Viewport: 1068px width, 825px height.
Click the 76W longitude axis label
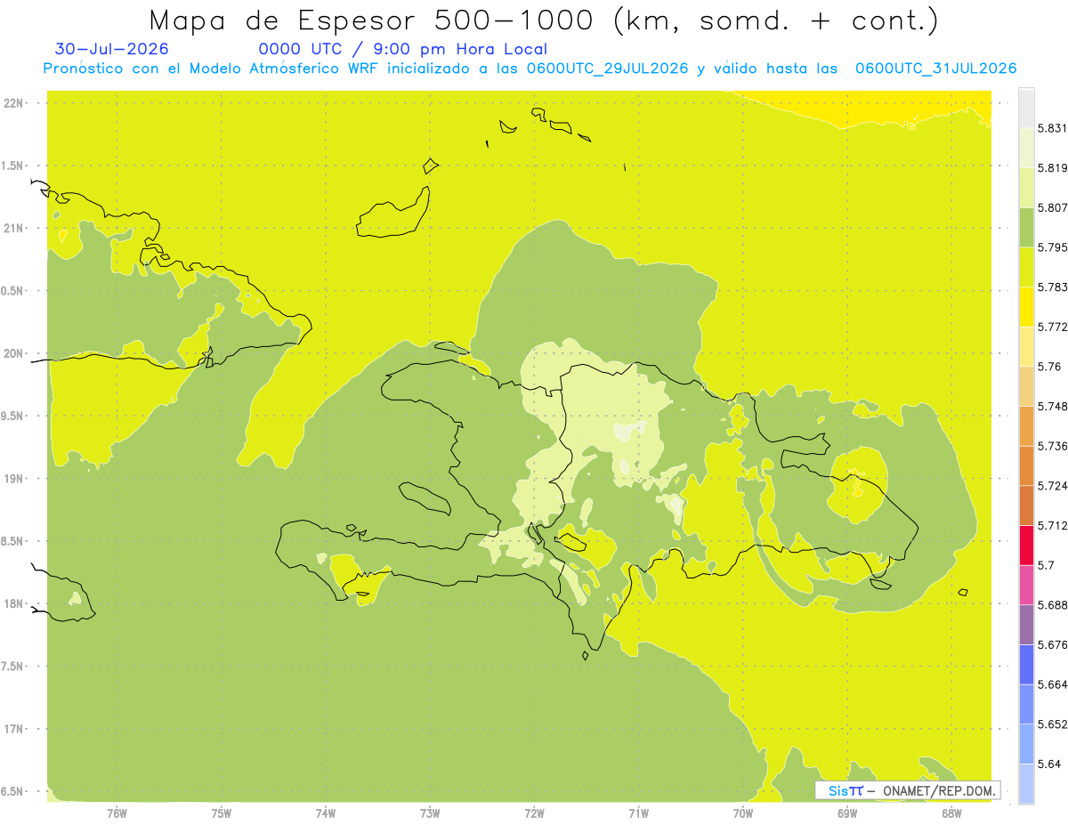117,813
